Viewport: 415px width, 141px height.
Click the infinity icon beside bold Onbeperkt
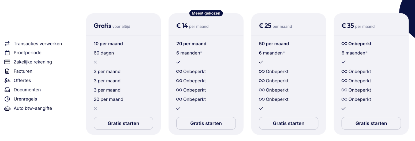344,44
